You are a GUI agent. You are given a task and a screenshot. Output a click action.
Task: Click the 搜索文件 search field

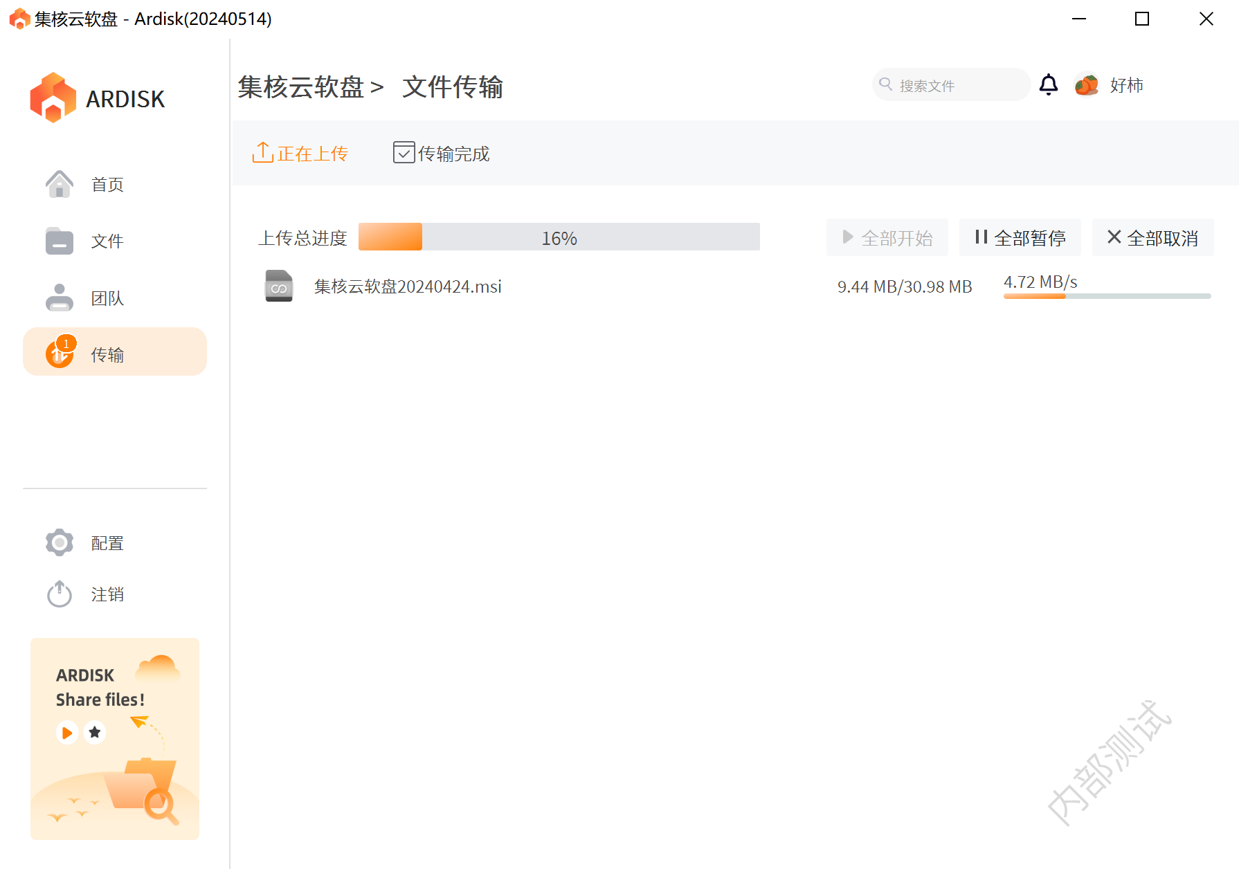pyautogui.click(x=952, y=84)
